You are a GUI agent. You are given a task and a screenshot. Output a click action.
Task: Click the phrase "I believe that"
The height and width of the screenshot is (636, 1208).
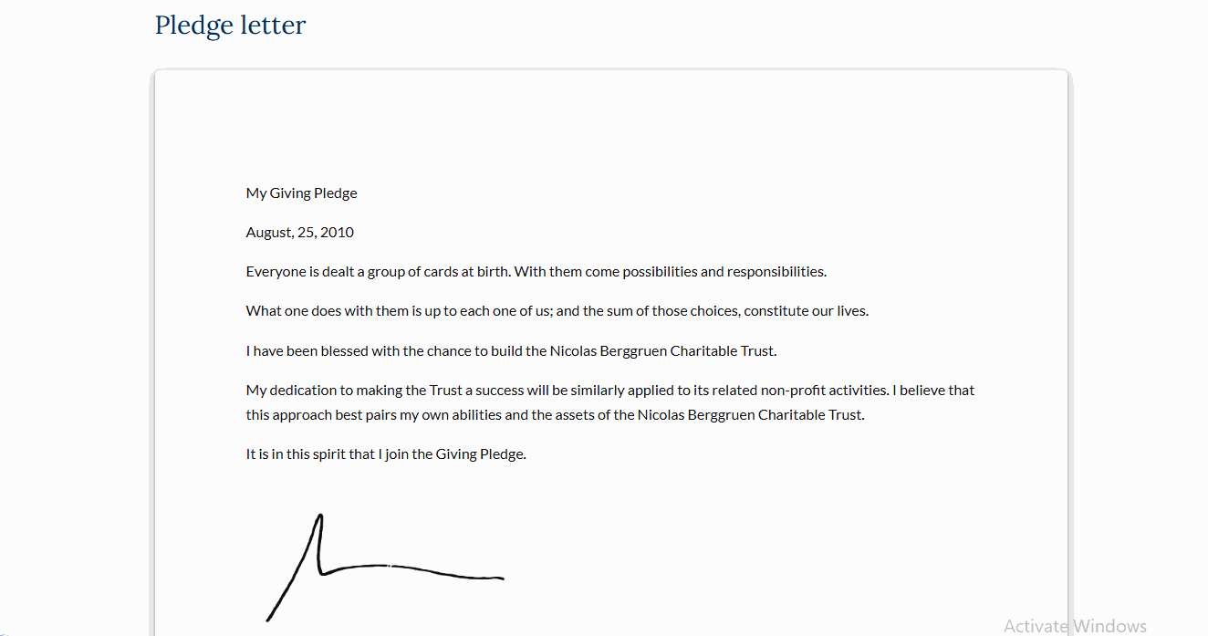click(x=933, y=391)
